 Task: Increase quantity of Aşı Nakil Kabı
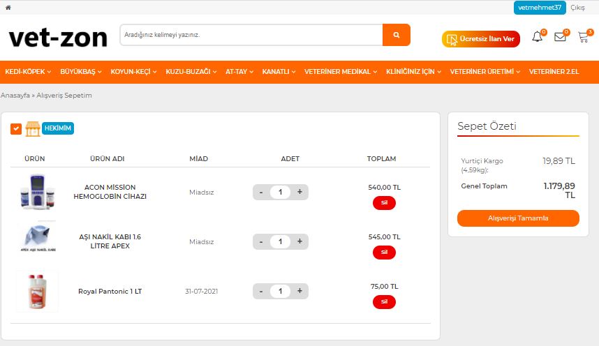[x=299, y=241]
